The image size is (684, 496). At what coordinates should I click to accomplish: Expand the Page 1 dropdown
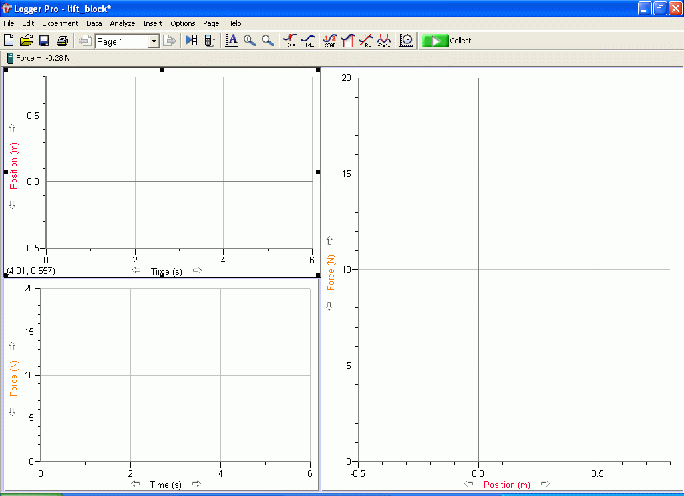153,41
